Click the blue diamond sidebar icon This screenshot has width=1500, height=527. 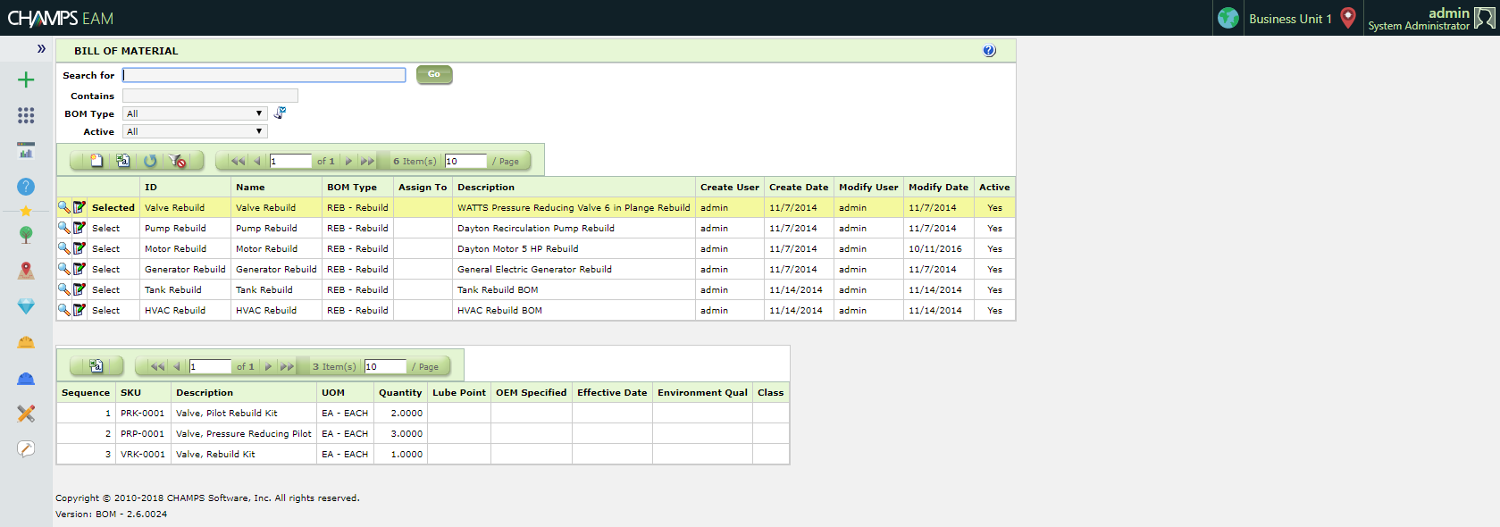pyautogui.click(x=26, y=306)
